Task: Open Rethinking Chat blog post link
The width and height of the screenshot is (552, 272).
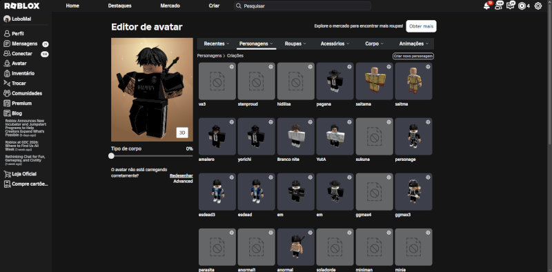Action: point(25,160)
